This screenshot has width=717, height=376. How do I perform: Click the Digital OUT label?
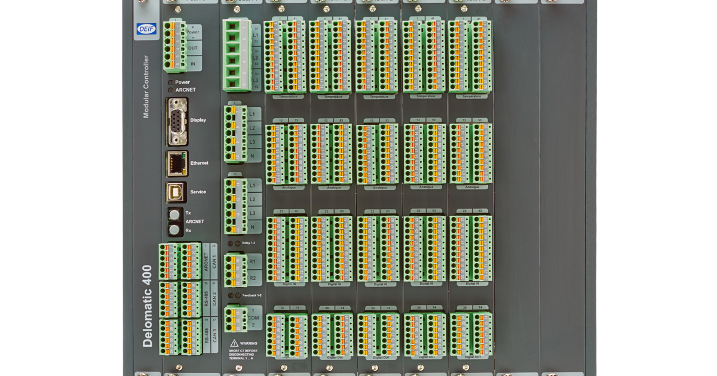[287, 358]
